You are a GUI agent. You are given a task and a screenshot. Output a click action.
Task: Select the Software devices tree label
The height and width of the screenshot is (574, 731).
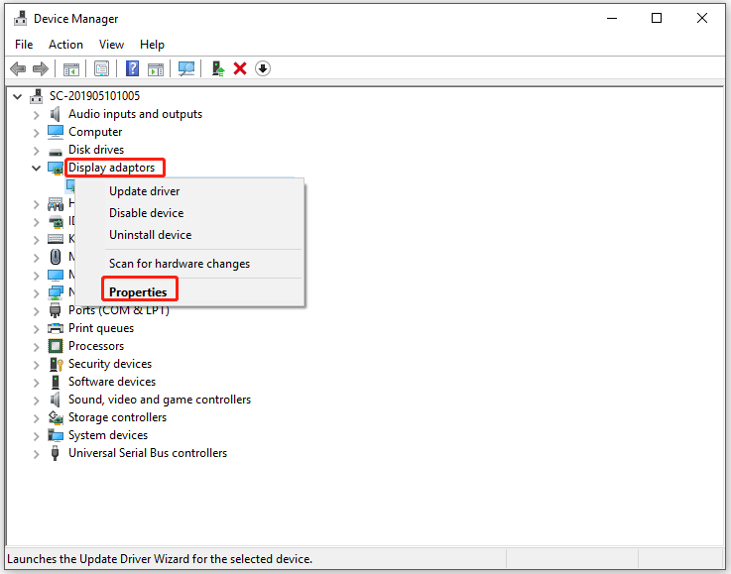point(112,382)
